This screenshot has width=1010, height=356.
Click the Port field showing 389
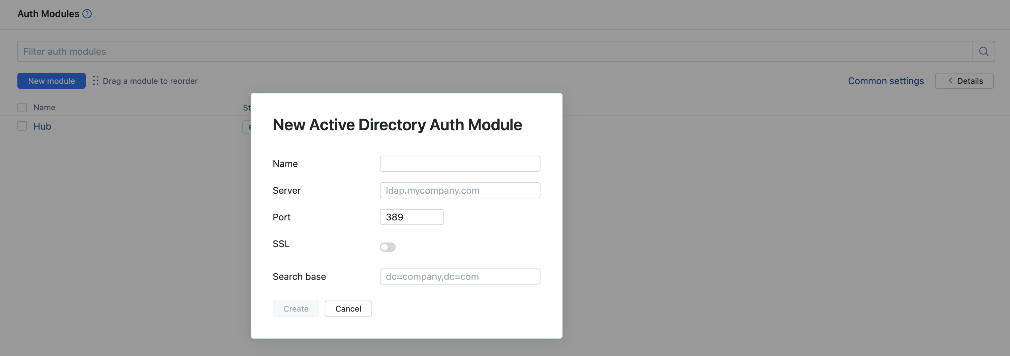(411, 217)
